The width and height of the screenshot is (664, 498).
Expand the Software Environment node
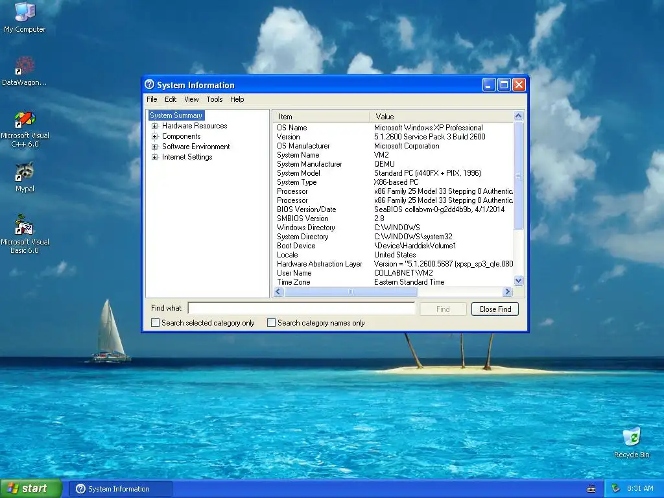[154, 147]
